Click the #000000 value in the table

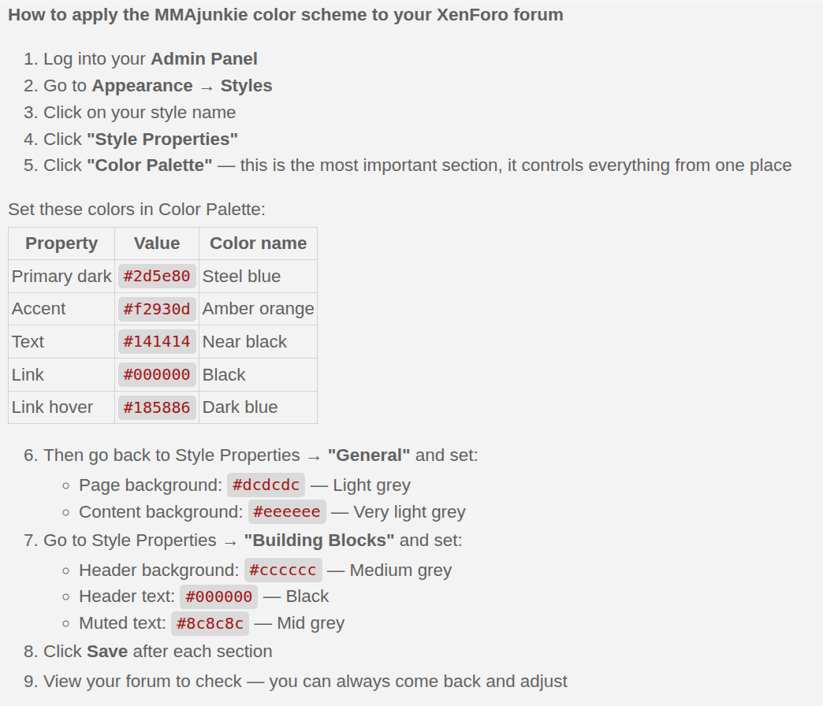coord(157,375)
